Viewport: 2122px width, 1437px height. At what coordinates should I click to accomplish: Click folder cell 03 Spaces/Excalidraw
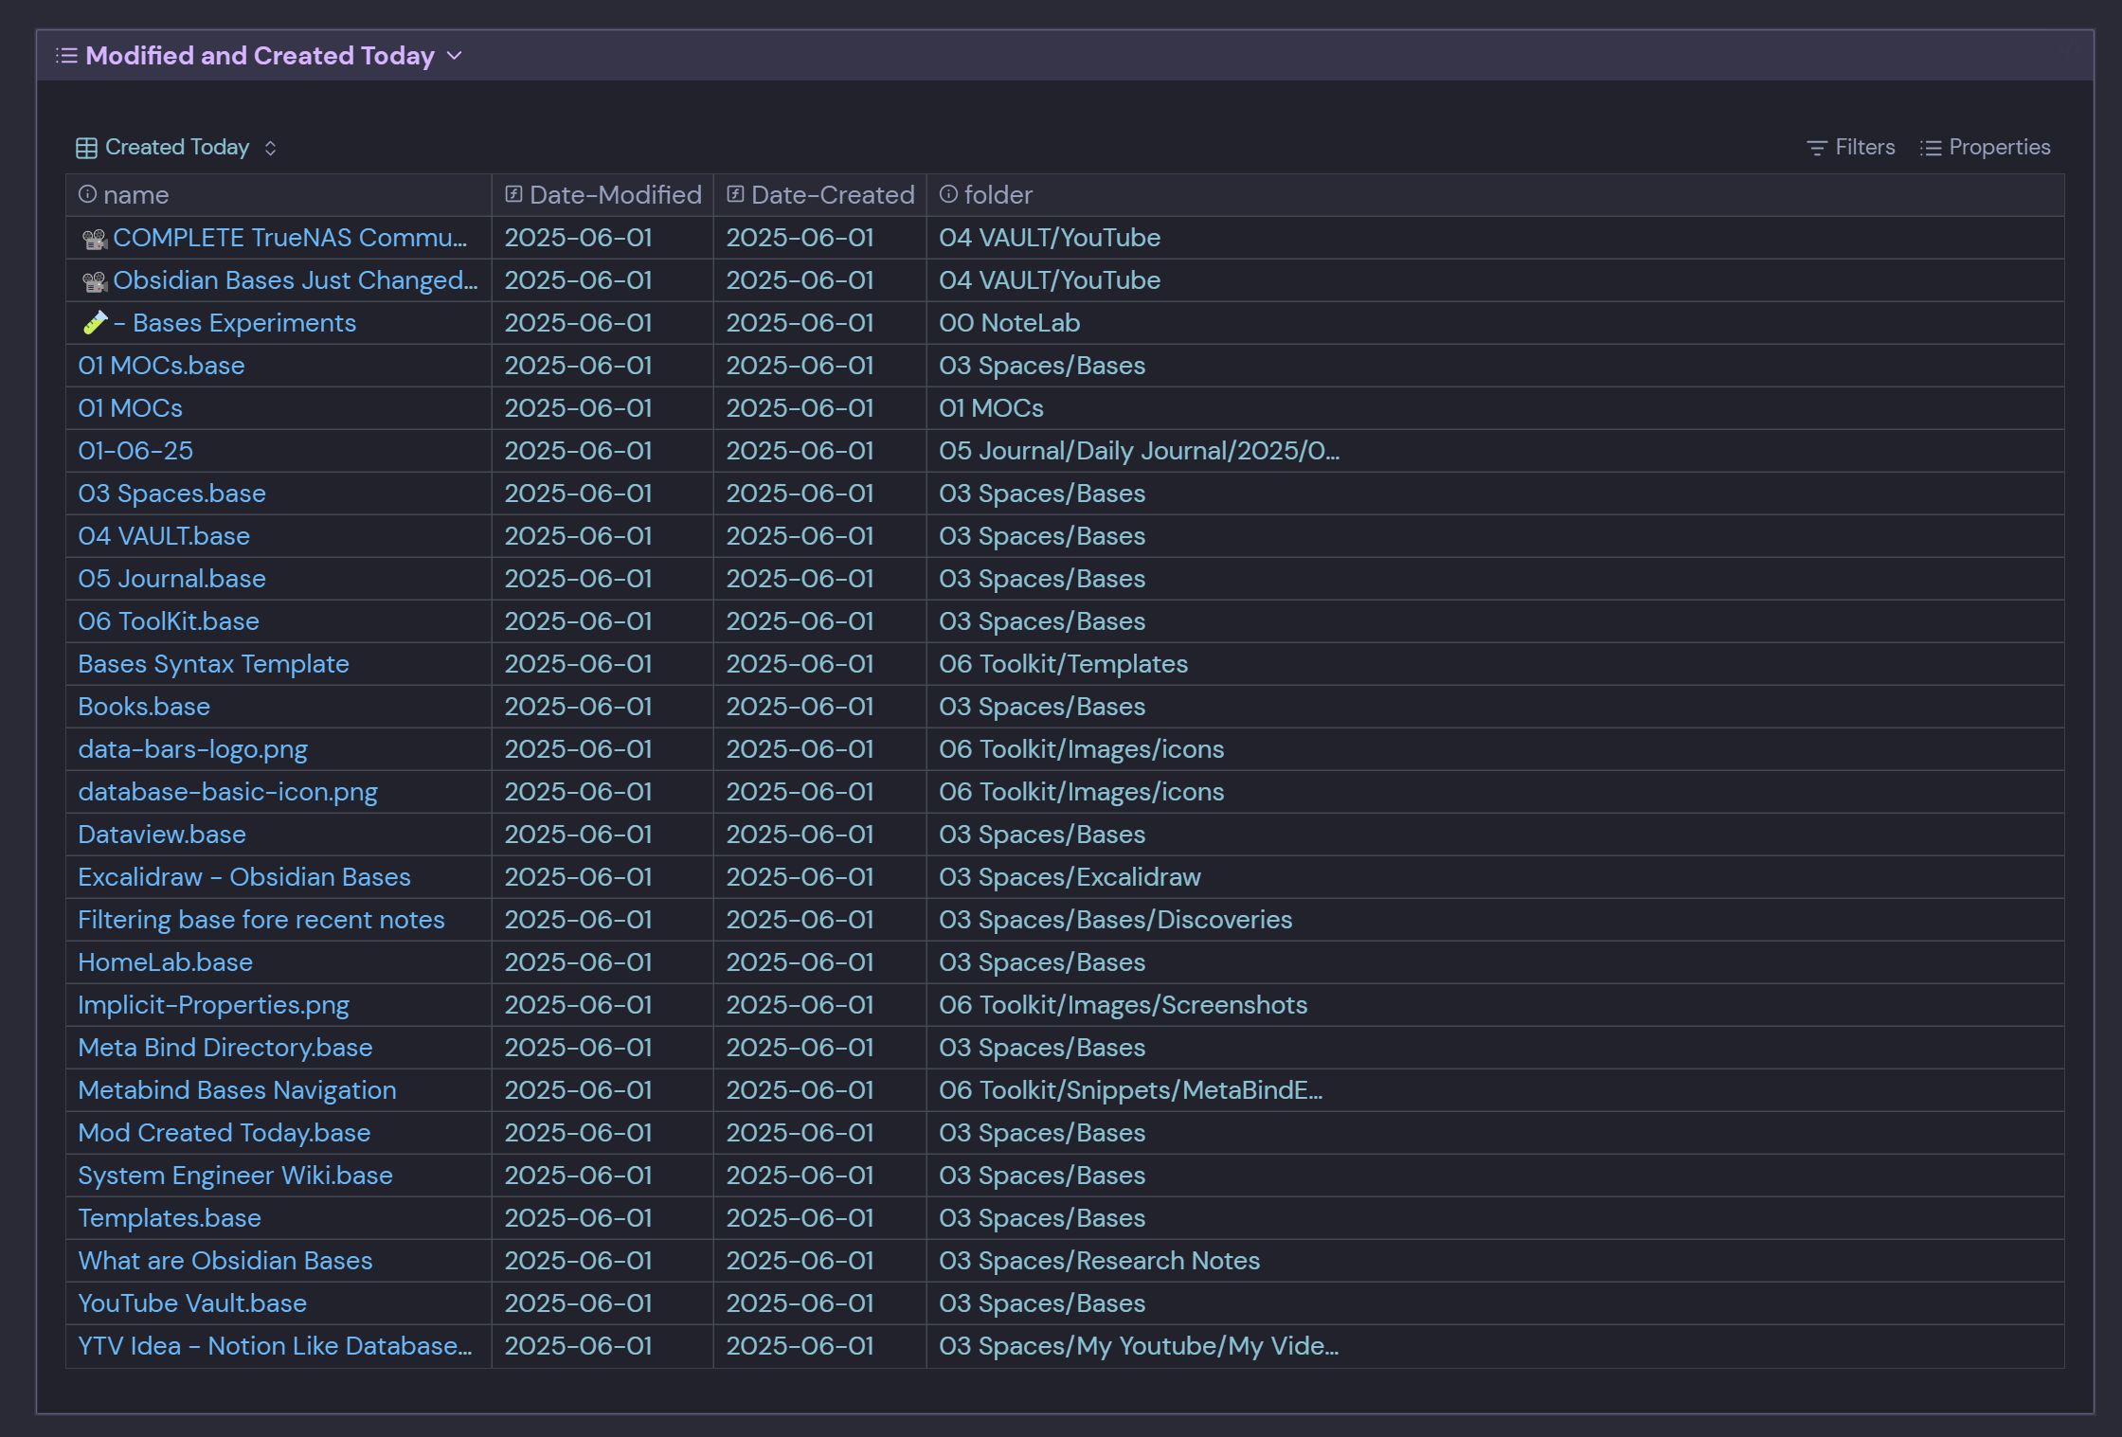point(1496,877)
